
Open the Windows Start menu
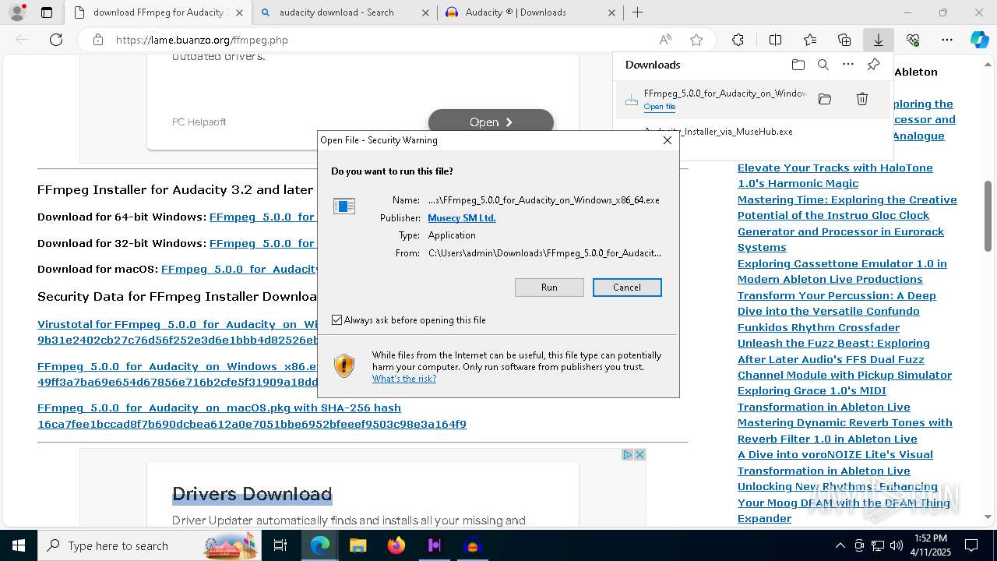click(19, 545)
